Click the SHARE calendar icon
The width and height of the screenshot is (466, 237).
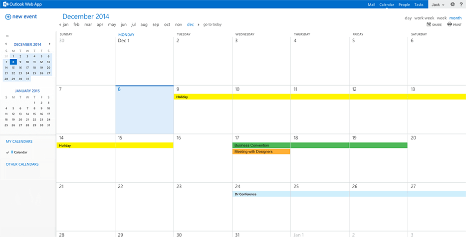tap(429, 24)
